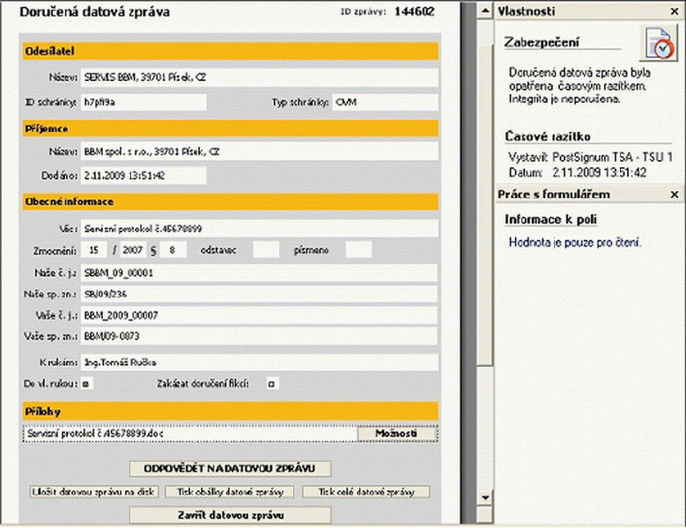Select the Servisní protokol č.45678899.doc attachment
The height and width of the screenshot is (528, 686).
[x=190, y=433]
